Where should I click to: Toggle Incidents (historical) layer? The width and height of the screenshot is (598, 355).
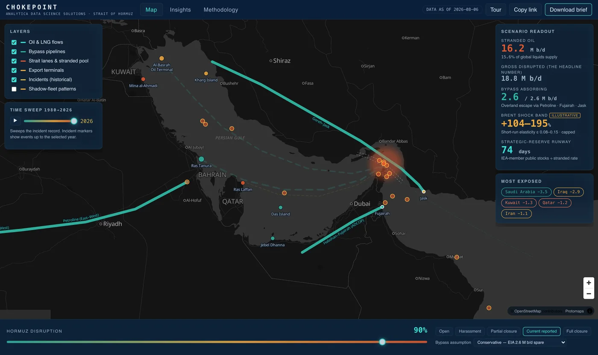(x=14, y=80)
